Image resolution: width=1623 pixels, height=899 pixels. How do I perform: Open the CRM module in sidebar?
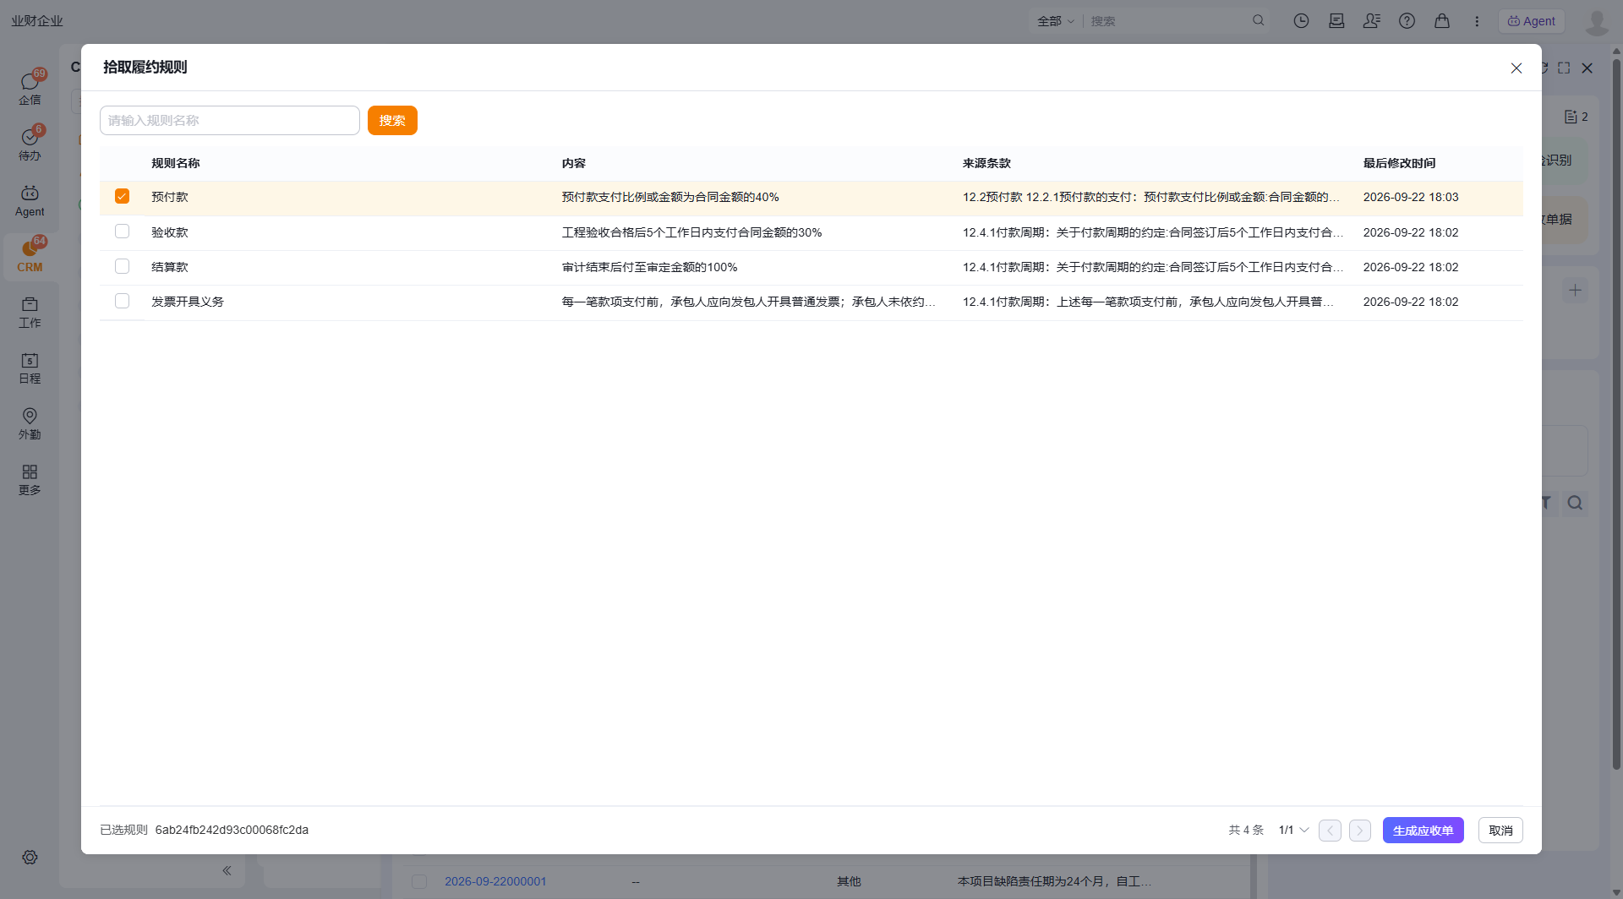pos(30,255)
